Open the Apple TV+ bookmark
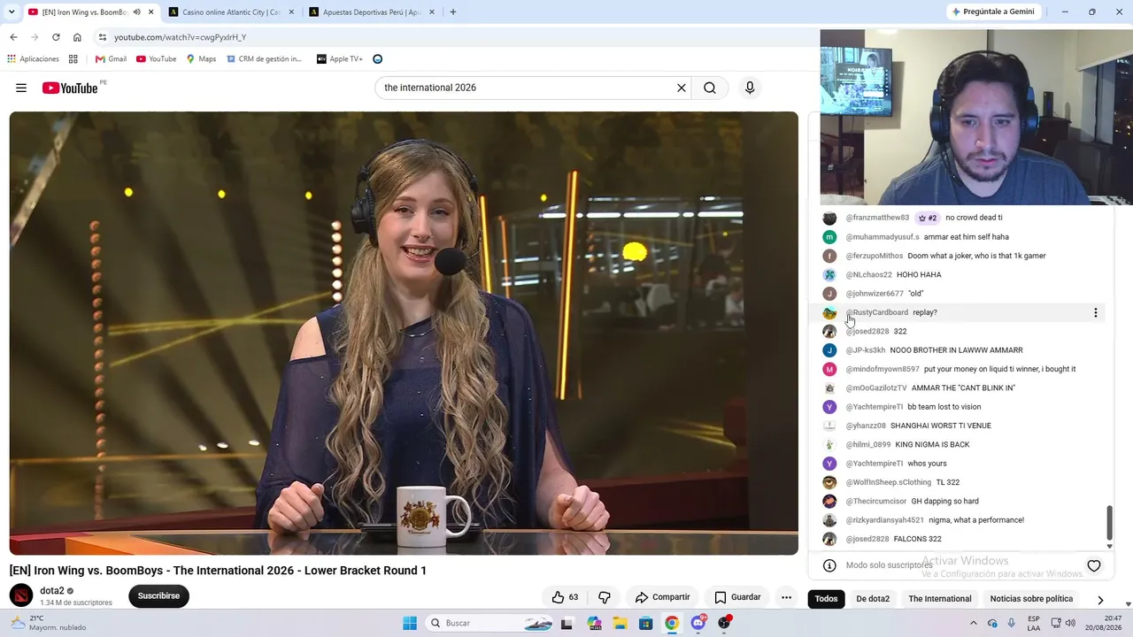 tap(340, 59)
